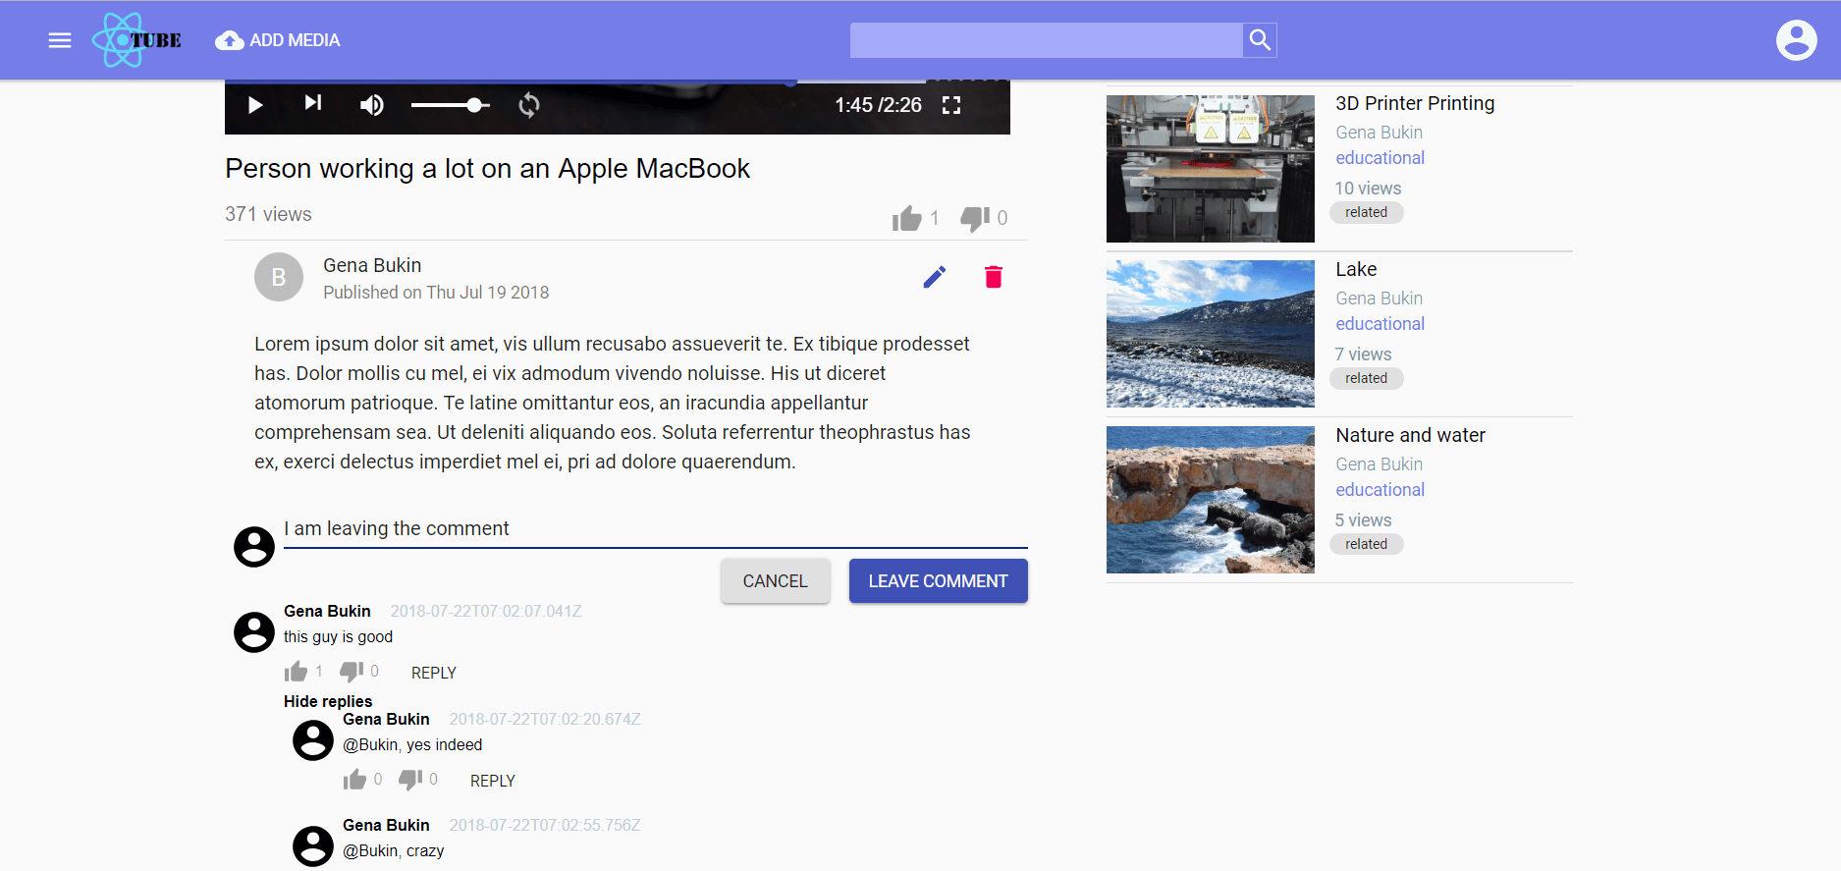1841x871 pixels.
Task: Click the search magnifier icon
Action: click(x=1260, y=40)
